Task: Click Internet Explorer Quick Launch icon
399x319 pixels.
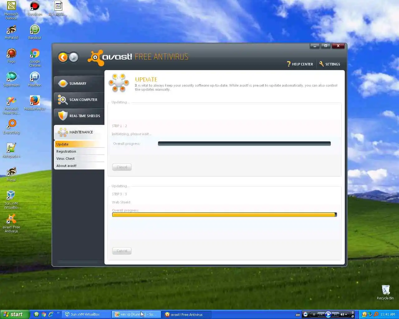Action: coord(51,314)
